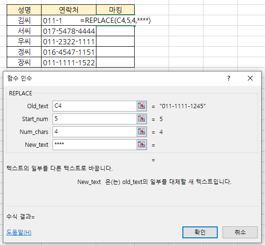
Task: Select the 마킹 header cell
Action: pos(115,10)
